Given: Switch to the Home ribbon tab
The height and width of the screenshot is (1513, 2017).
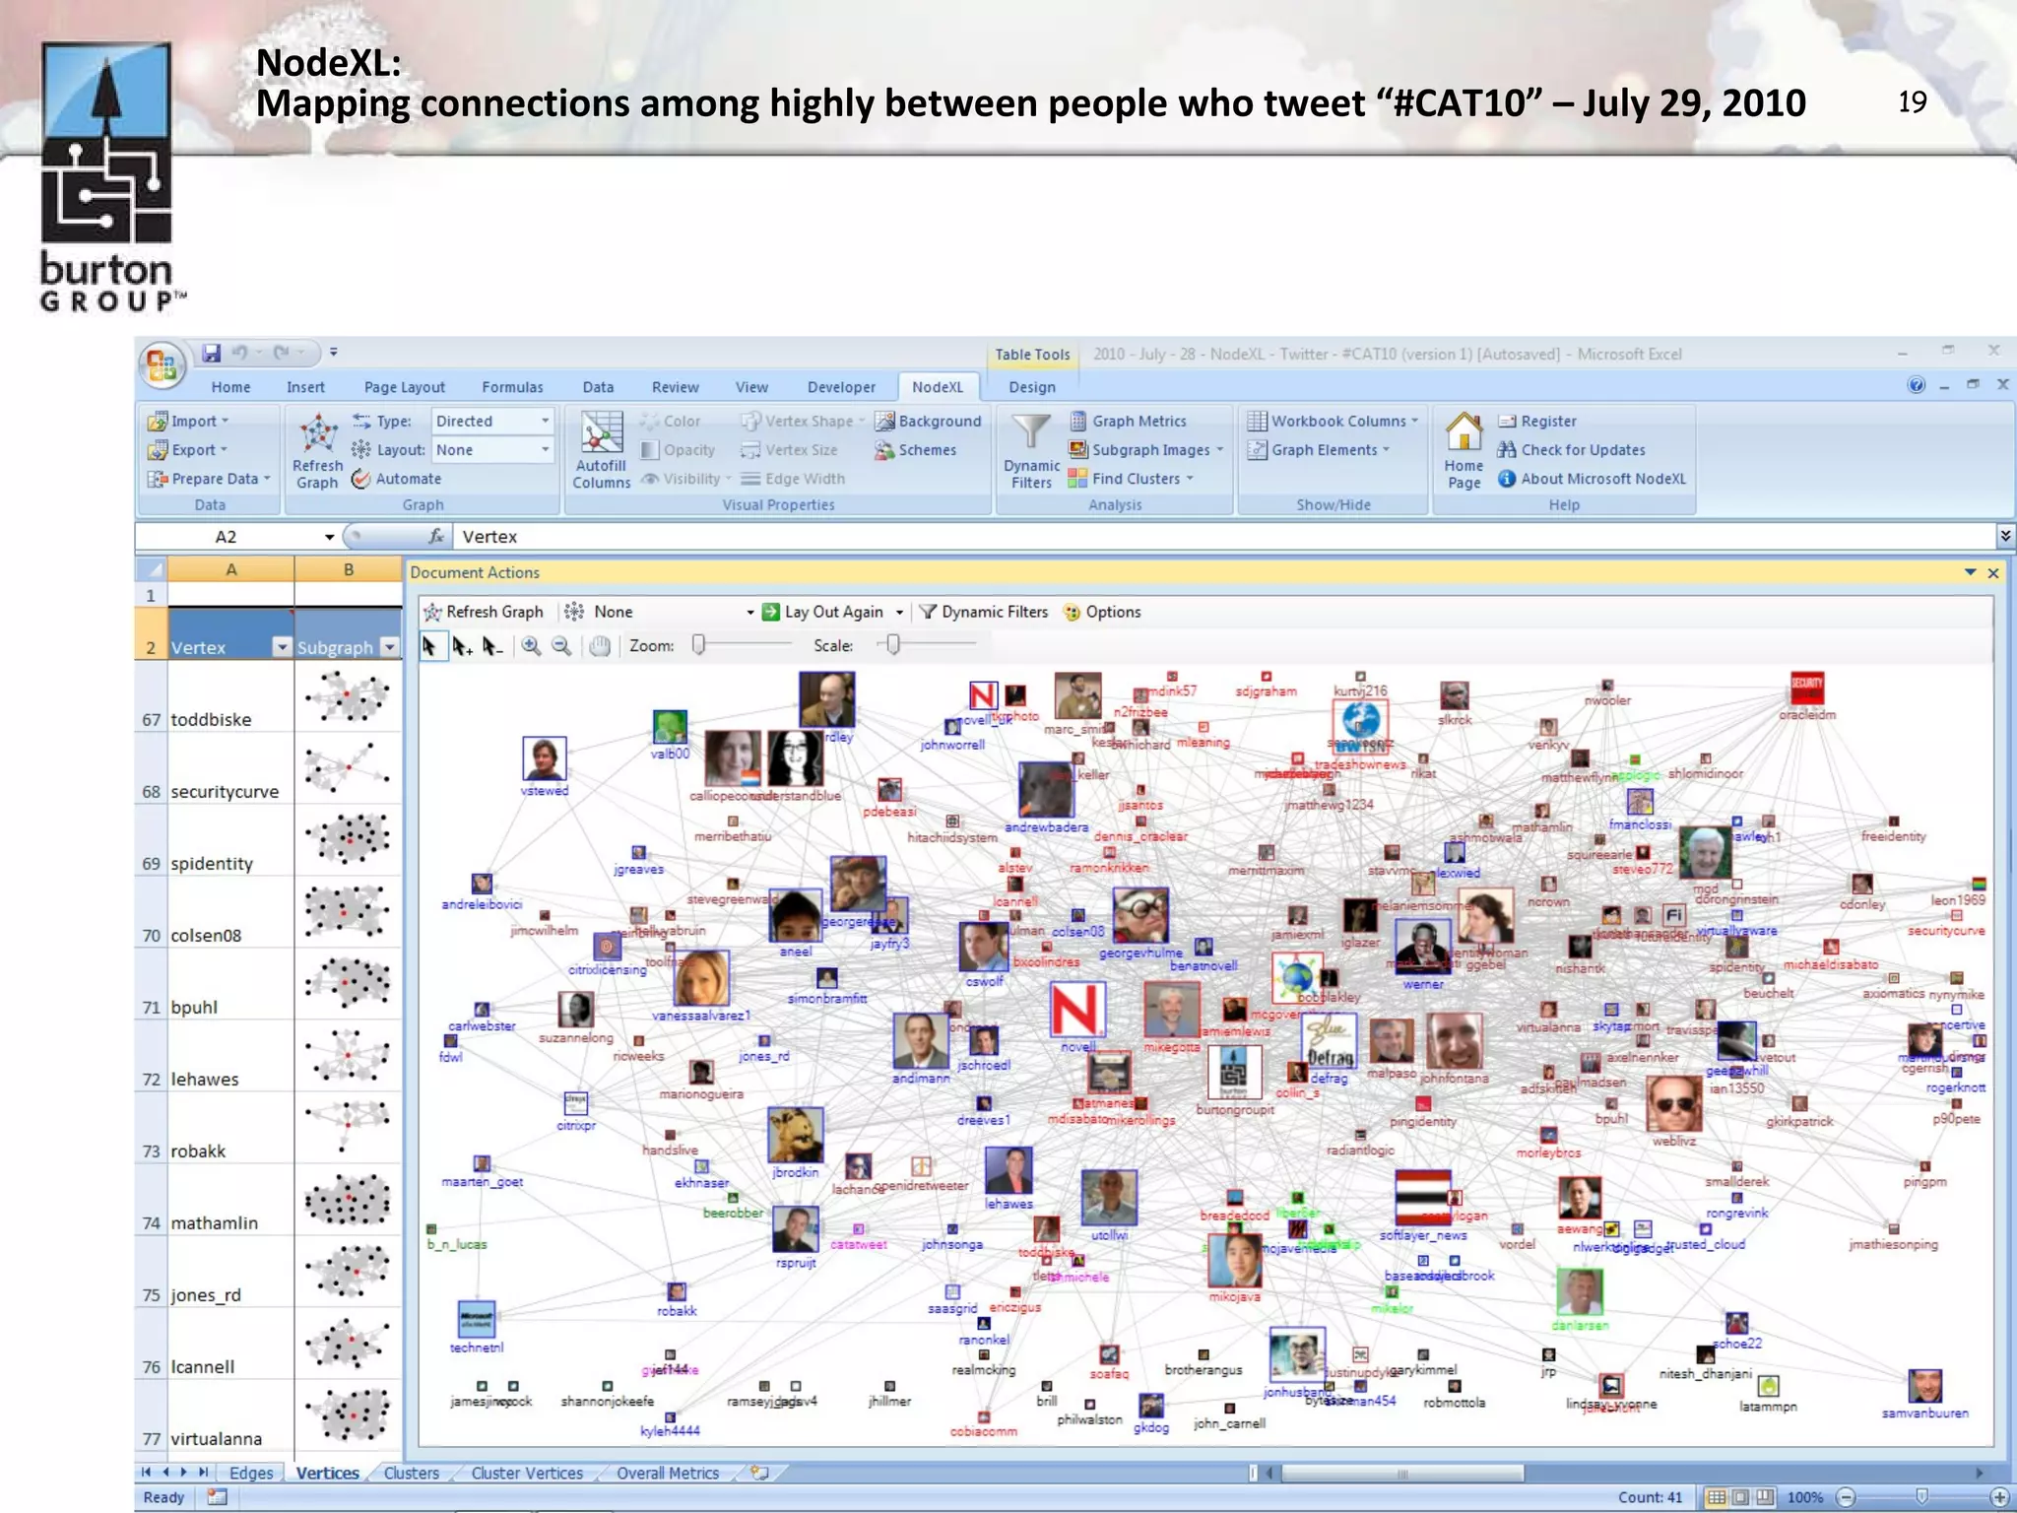Looking at the screenshot, I should click(x=230, y=387).
